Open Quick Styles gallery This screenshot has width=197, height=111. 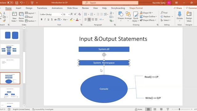coord(135,17)
